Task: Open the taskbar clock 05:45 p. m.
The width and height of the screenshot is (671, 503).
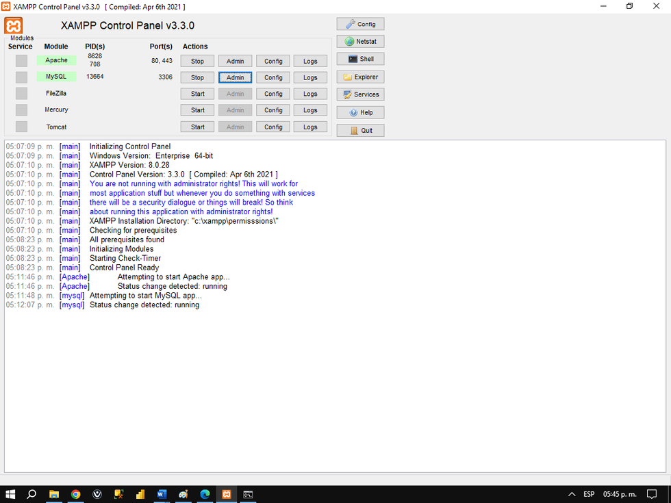Action: [x=620, y=494]
